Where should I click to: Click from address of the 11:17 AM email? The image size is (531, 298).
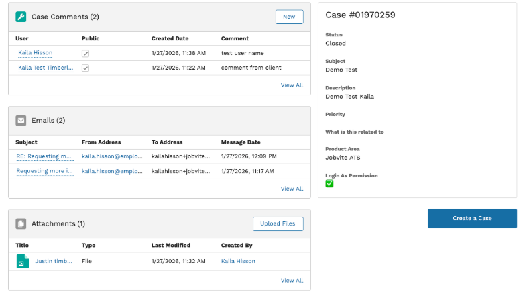pos(112,171)
